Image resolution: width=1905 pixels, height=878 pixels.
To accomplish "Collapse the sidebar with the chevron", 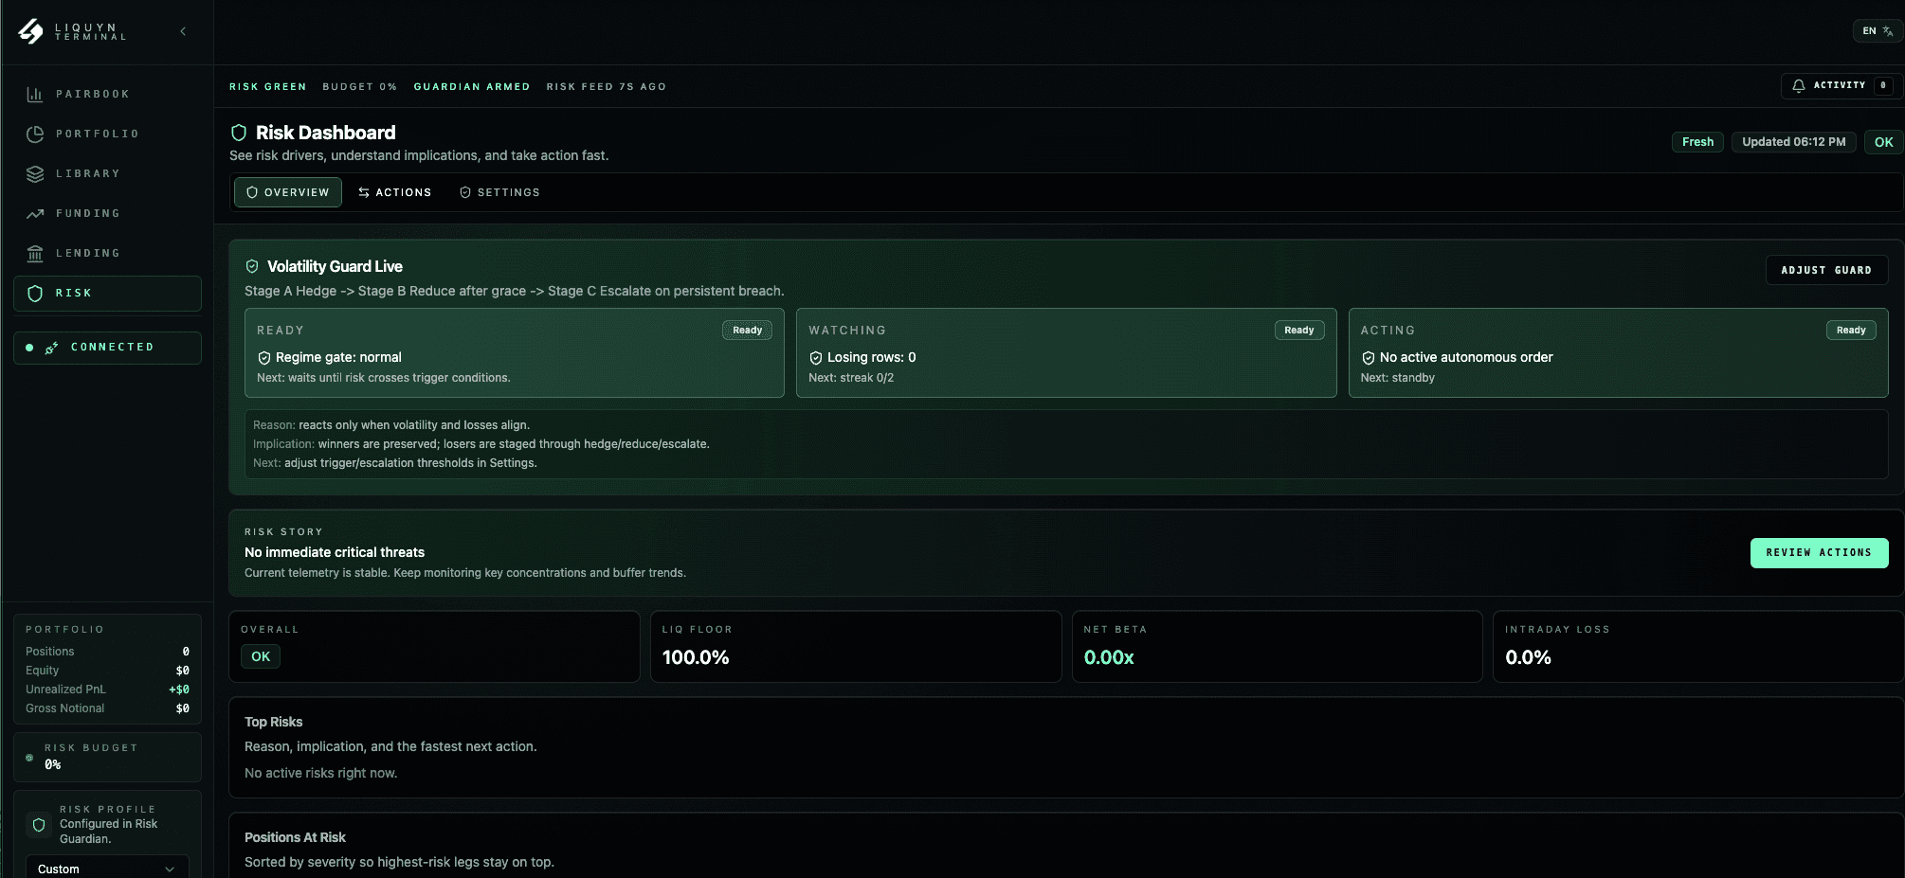I will point(183,30).
